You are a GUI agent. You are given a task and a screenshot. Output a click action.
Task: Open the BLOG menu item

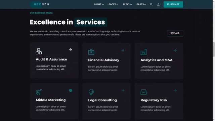(x=126, y=4)
